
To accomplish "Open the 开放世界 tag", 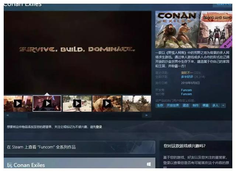I will coord(173,105).
